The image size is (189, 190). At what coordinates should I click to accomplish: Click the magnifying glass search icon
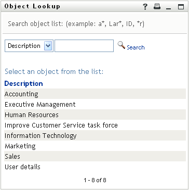coord(122,45)
